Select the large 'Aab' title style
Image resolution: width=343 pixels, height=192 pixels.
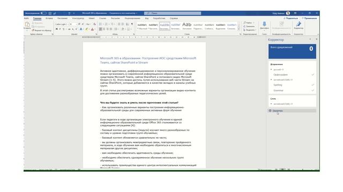[187, 26]
